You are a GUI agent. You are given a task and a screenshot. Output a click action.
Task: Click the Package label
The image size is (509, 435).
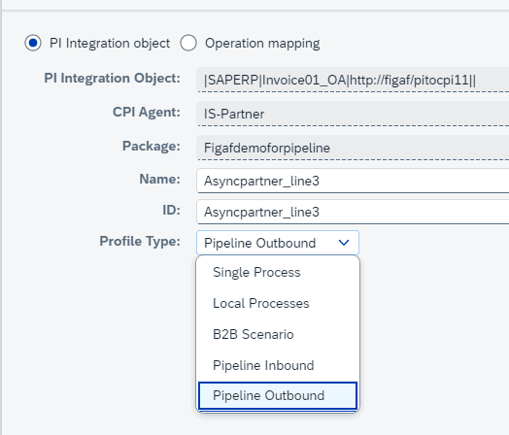(152, 146)
